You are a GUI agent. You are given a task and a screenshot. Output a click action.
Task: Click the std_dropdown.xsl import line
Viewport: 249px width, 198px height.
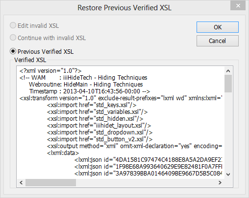pyautogui.click(x=100, y=132)
